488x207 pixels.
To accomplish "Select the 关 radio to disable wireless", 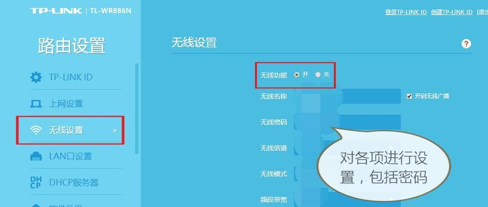I will pos(318,75).
